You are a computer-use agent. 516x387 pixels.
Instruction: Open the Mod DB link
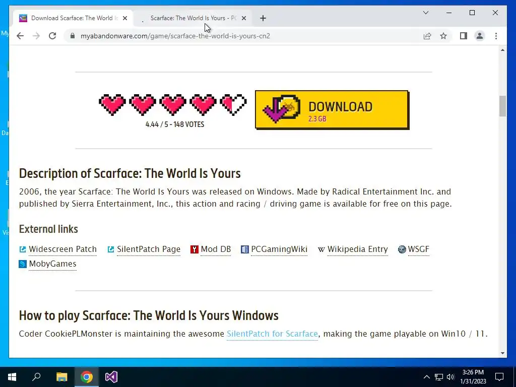coord(216,249)
